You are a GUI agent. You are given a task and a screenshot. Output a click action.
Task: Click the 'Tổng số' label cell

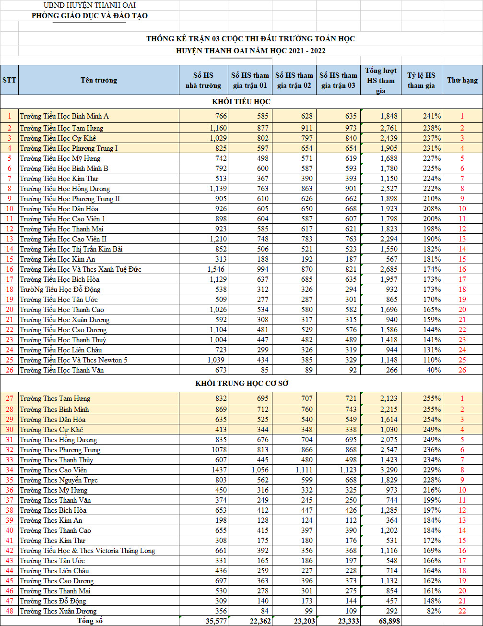tap(90, 621)
